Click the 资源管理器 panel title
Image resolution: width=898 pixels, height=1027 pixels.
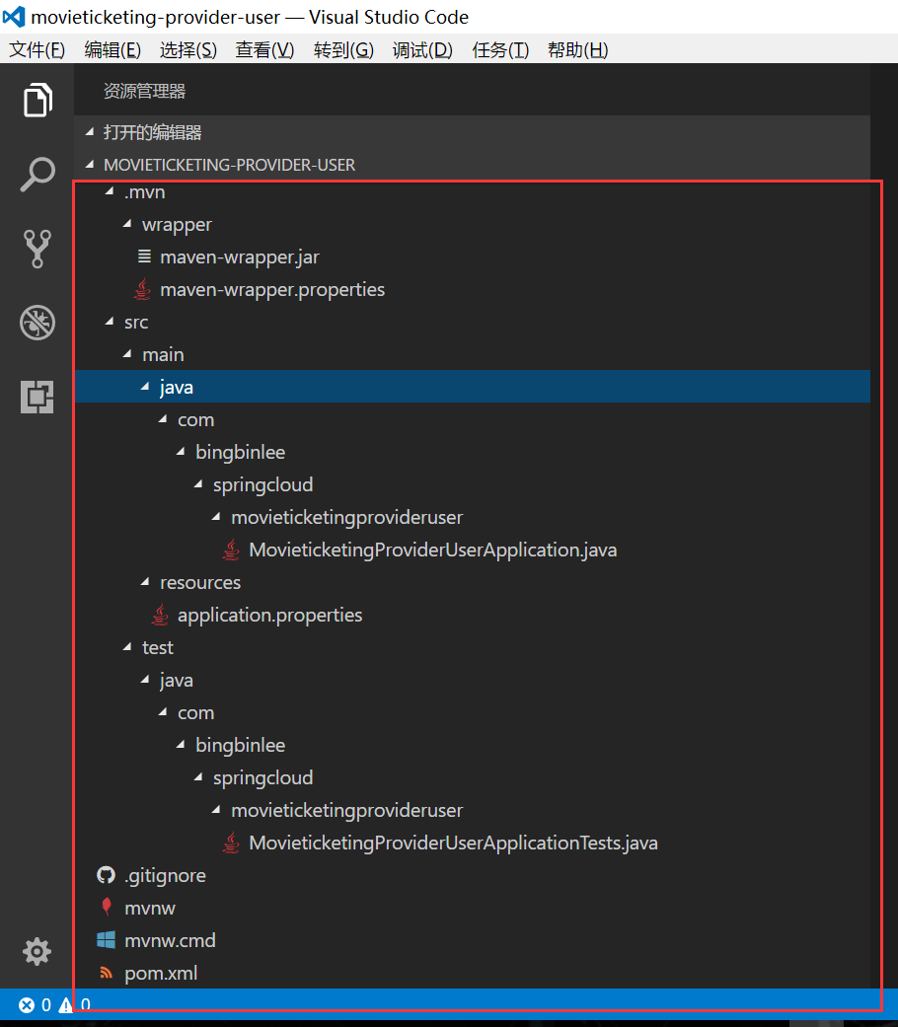tap(145, 91)
